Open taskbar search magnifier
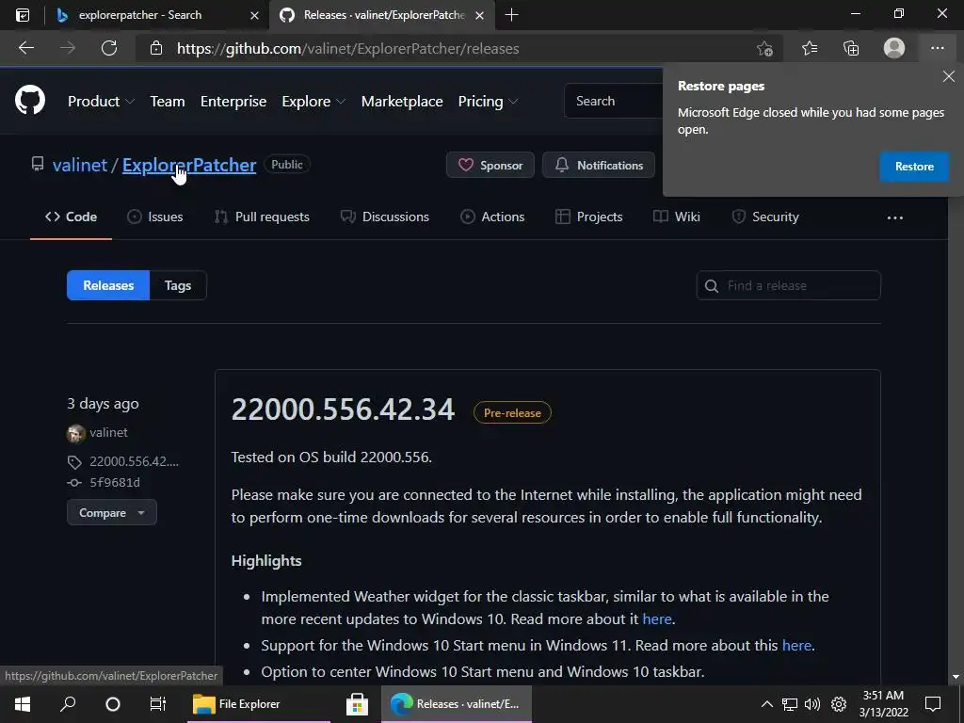This screenshot has height=723, width=964. 68,704
